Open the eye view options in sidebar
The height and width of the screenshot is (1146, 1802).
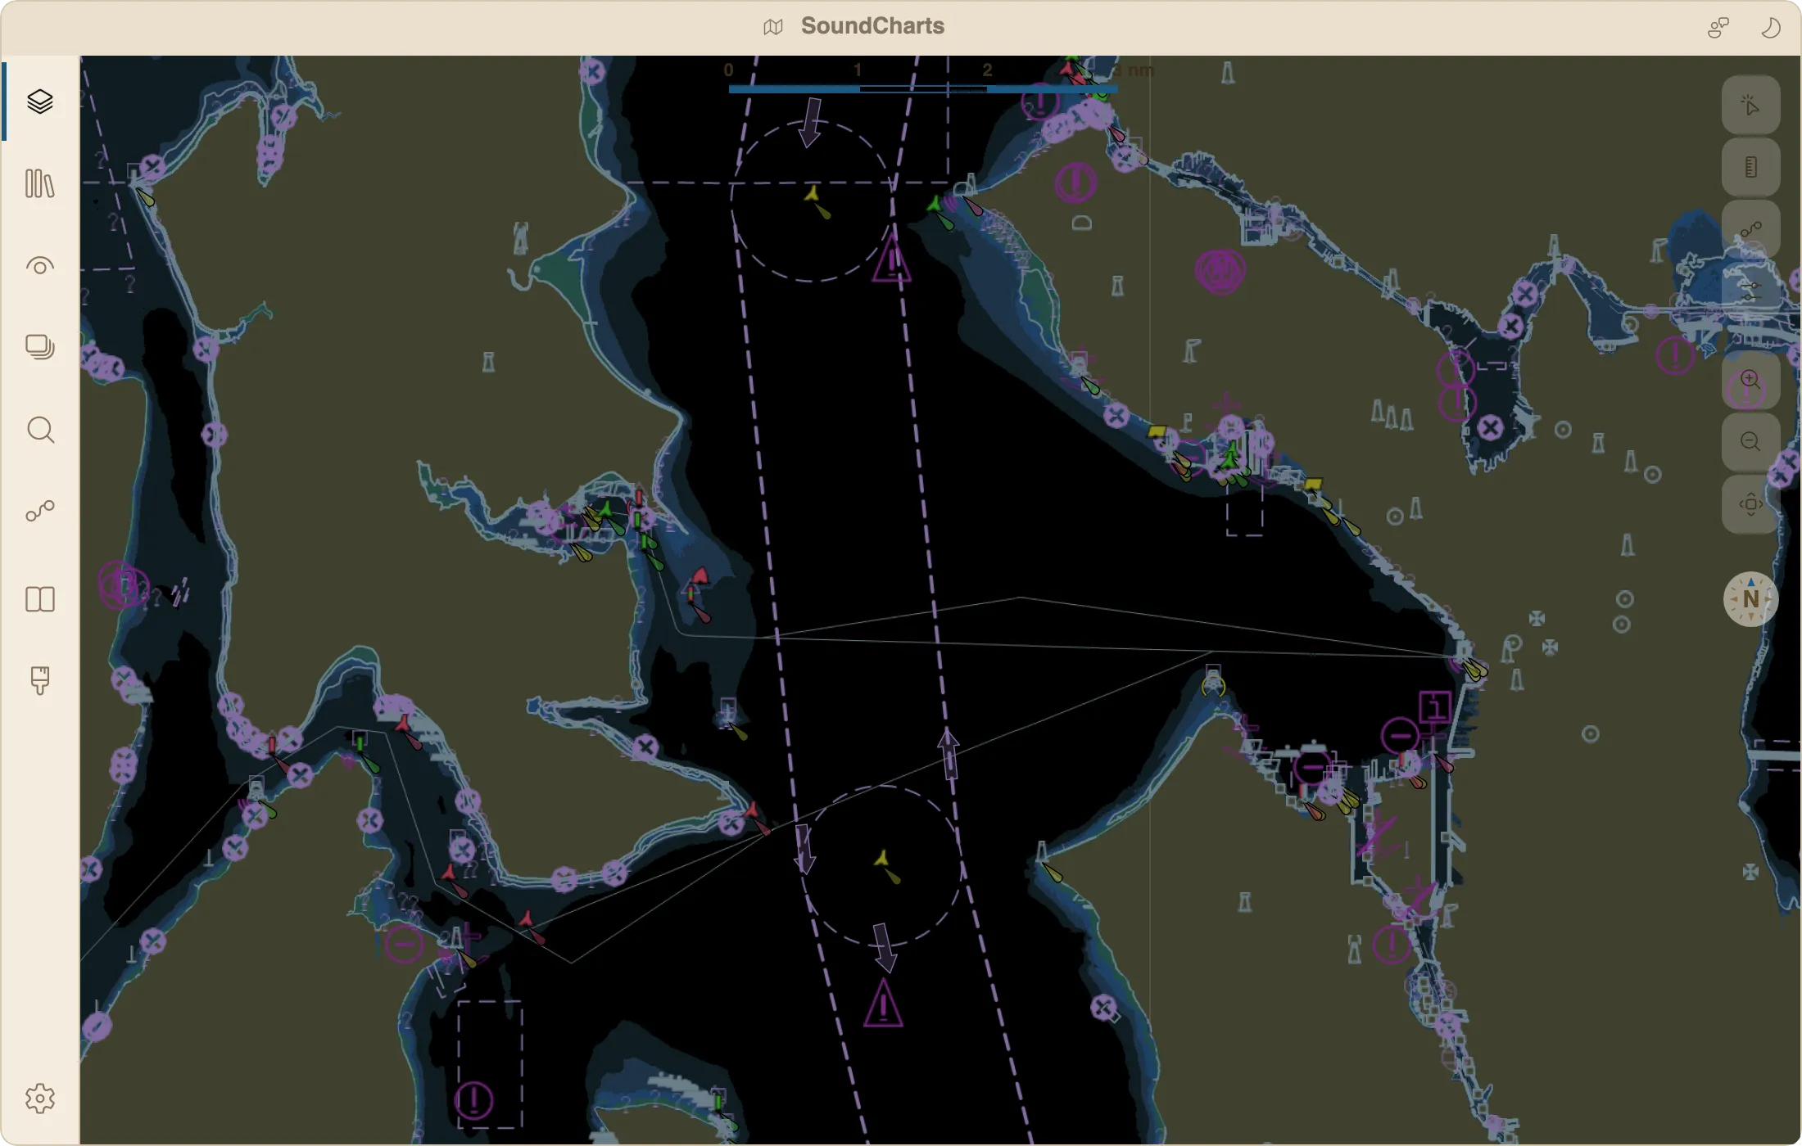[40, 266]
